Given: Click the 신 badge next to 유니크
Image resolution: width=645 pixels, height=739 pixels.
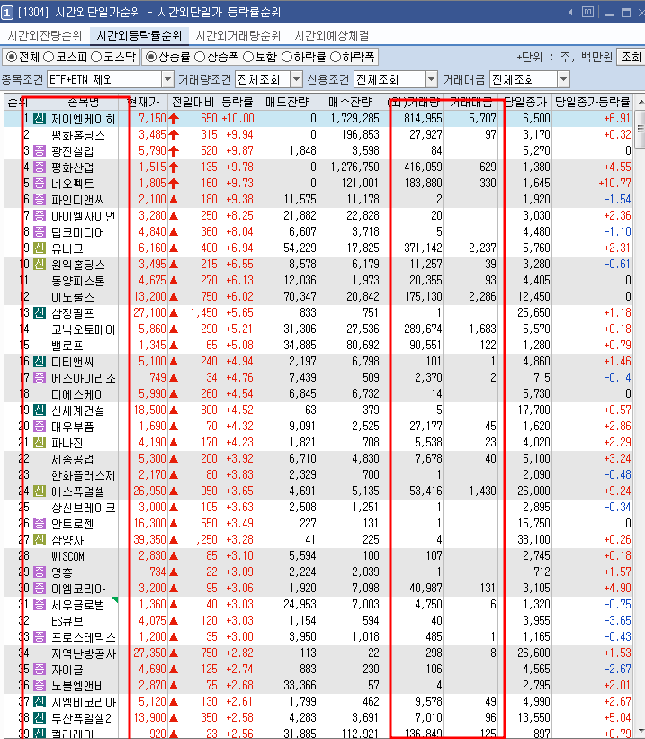Looking at the screenshot, I should point(40,248).
